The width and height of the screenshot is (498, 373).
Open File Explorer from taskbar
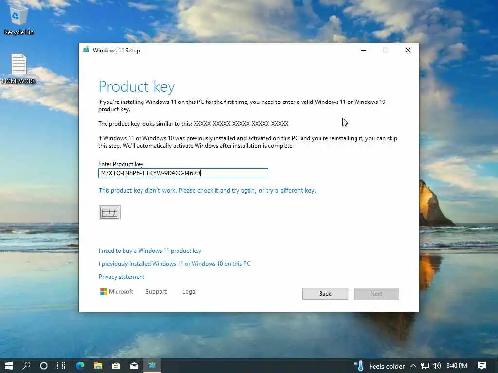98,366
